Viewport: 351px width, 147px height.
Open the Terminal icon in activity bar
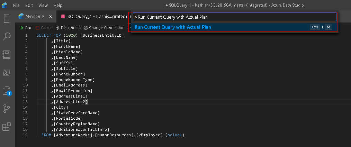coord(7,72)
